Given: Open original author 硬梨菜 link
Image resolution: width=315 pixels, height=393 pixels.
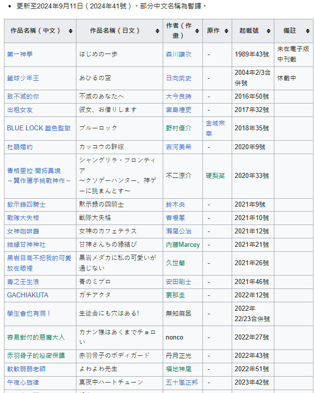Looking at the screenshot, I should [x=215, y=176].
